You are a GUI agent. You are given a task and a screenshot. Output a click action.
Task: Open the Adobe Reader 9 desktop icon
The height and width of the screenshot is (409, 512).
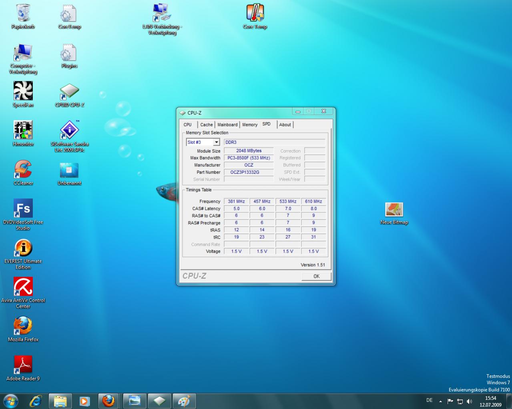point(23,368)
